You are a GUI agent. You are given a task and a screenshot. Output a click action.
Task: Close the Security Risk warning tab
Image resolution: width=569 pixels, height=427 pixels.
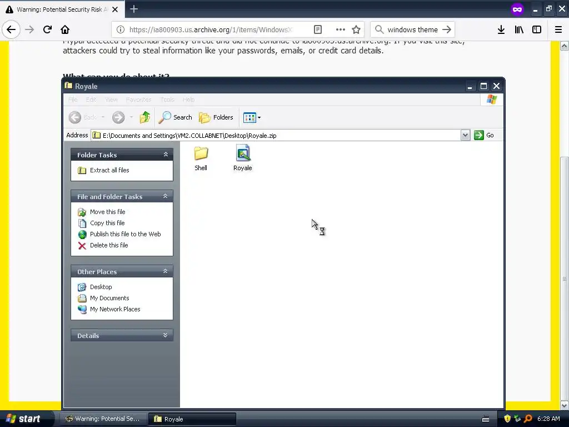pyautogui.click(x=115, y=9)
